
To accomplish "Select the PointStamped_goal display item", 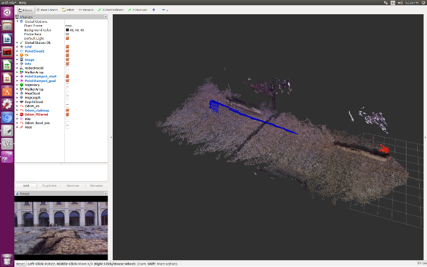I will (40, 81).
